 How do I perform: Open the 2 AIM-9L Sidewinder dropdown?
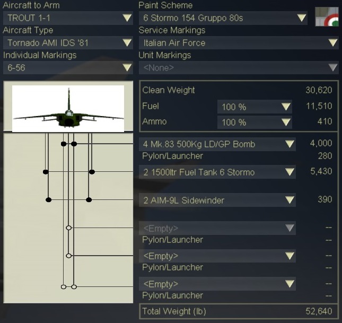pyautogui.click(x=217, y=200)
